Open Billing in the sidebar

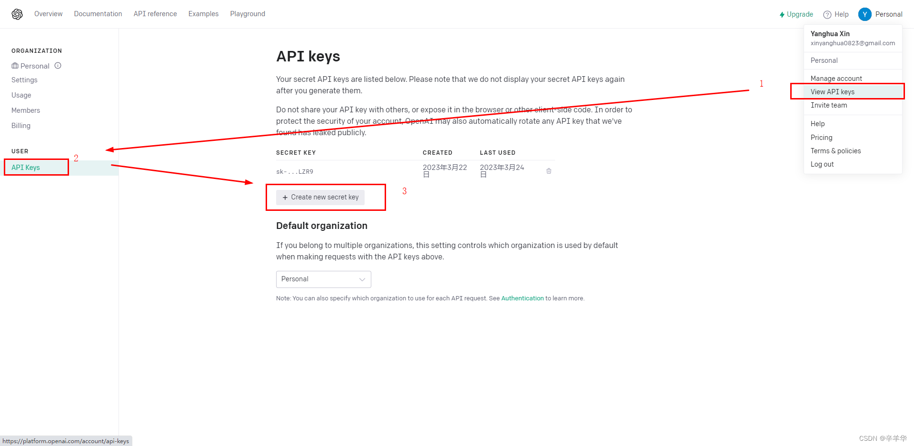coord(21,126)
